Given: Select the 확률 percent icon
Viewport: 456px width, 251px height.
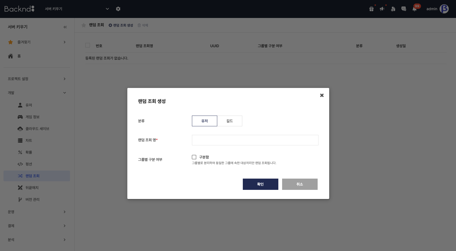Looking at the screenshot, I should tap(20, 152).
